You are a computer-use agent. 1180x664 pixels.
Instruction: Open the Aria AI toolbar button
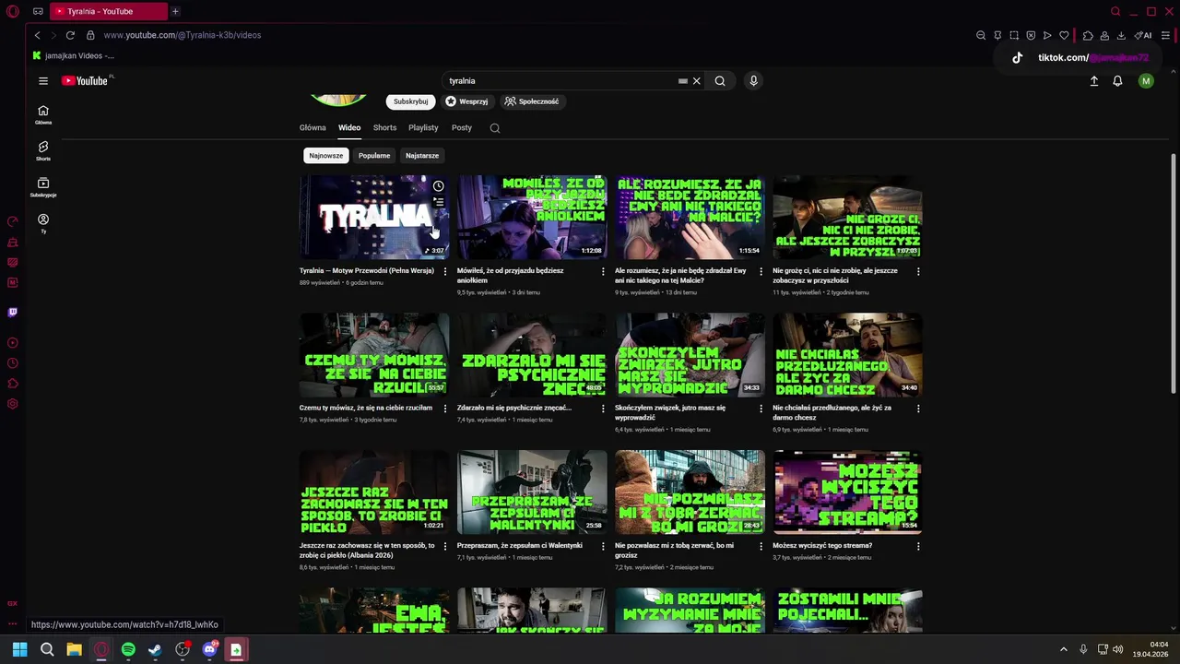[1143, 35]
